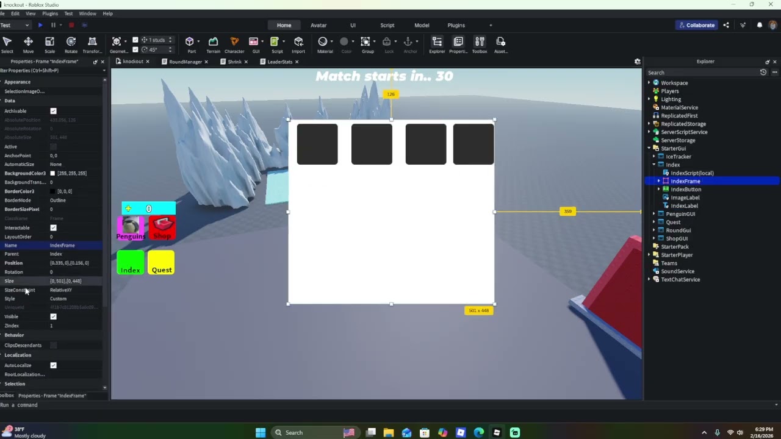Click the BorderColor3 black swatch
Screen dimensions: 781x439
click(52, 191)
